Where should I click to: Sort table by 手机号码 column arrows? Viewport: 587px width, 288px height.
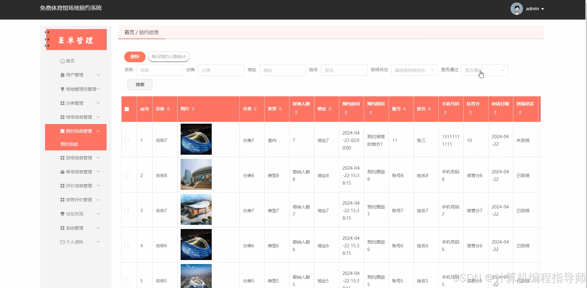pyautogui.click(x=446, y=112)
